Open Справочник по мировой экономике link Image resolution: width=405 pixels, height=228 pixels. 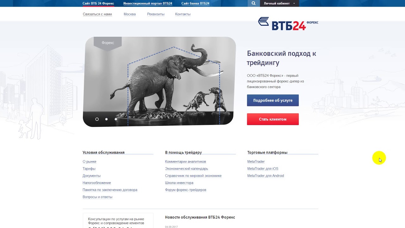[193, 176]
